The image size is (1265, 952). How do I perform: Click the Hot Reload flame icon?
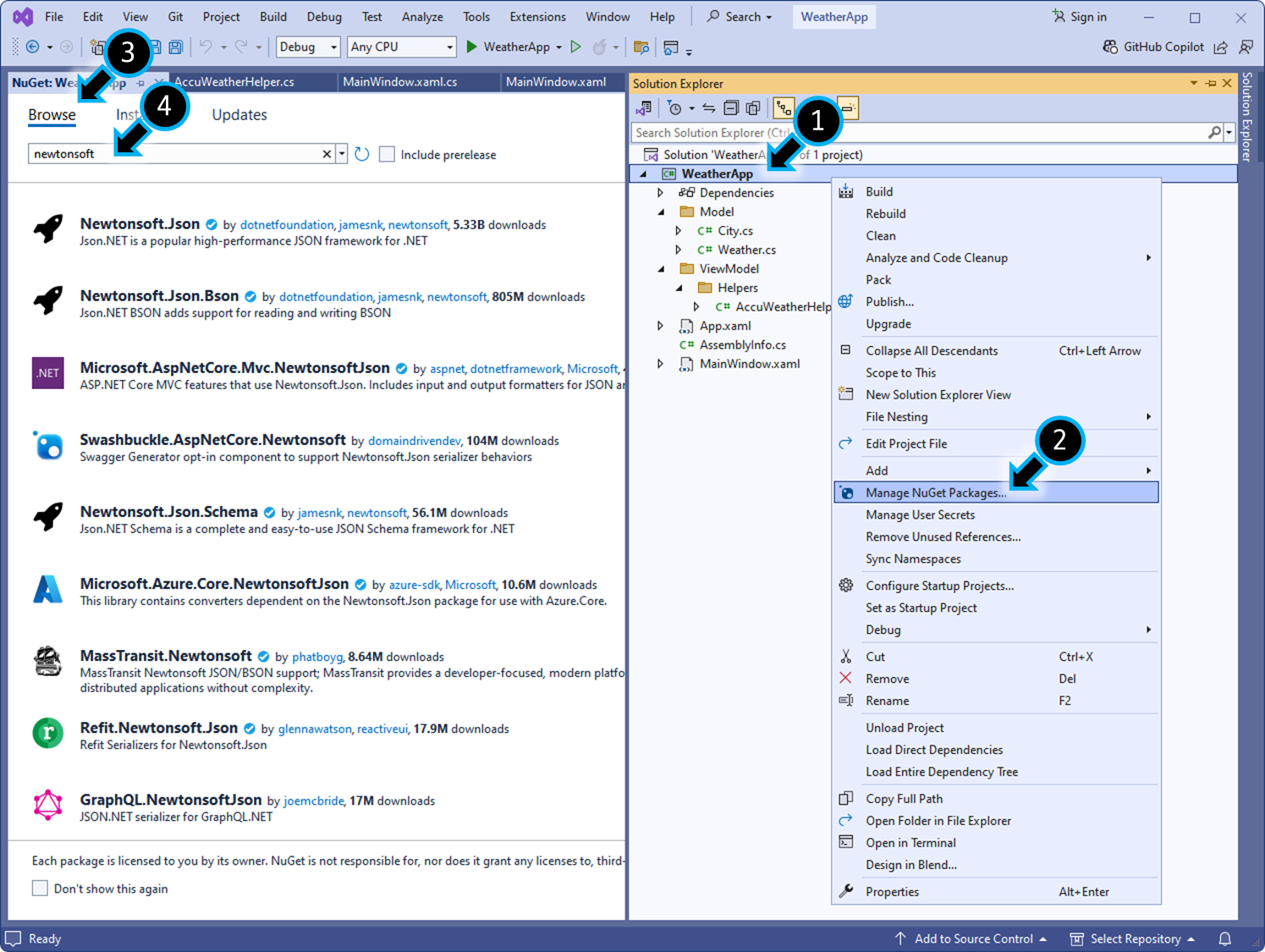tap(600, 47)
